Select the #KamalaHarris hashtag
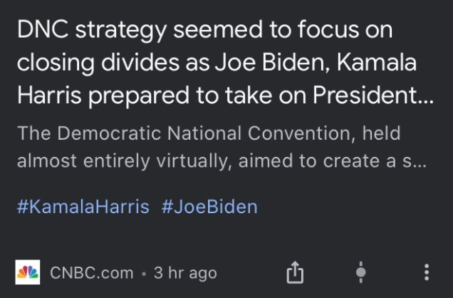 [83, 207]
